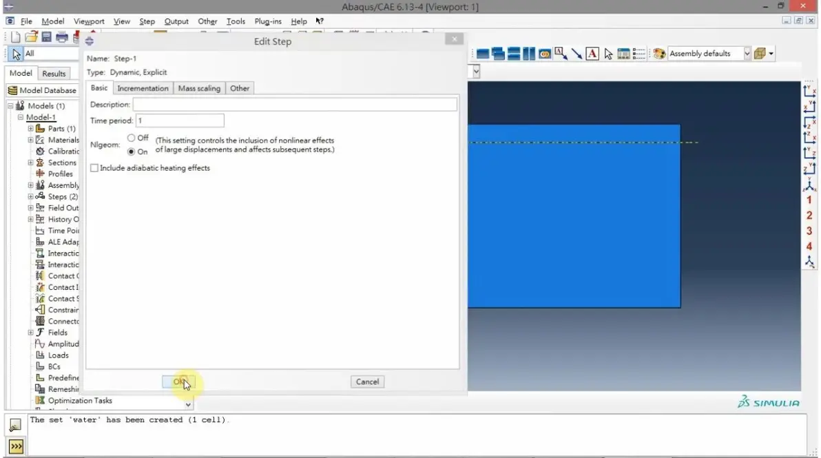Enable Include adiabatic heating effects checkbox
Viewport: 821px width, 458px height.
(94, 168)
